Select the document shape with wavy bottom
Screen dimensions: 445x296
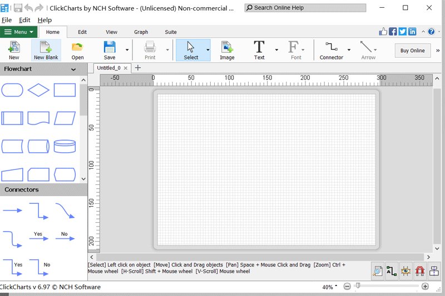(38, 118)
